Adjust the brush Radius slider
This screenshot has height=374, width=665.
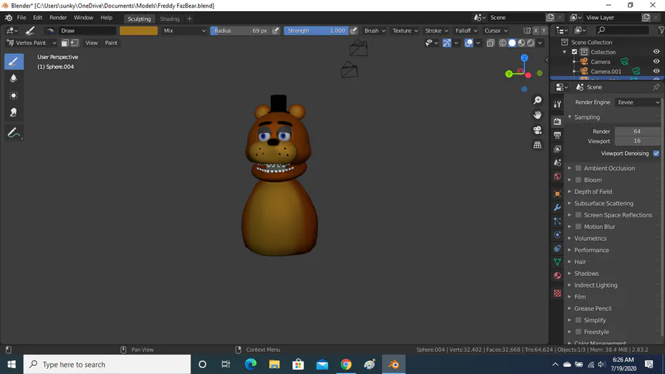241,30
